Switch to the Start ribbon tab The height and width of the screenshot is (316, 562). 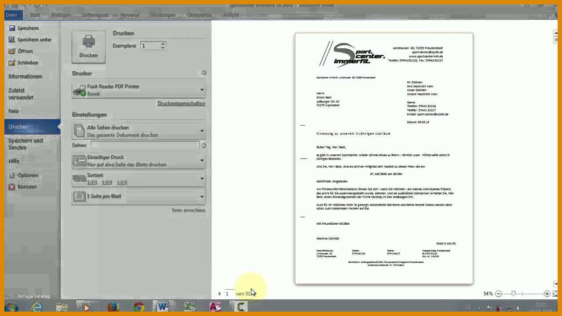click(x=35, y=15)
